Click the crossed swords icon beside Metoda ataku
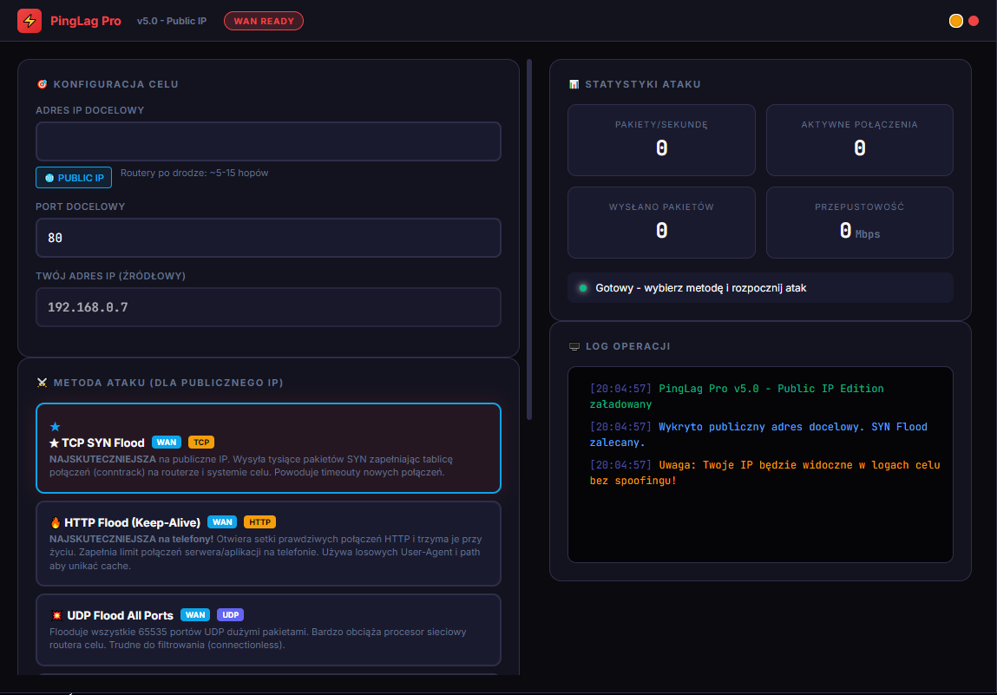Image resolution: width=997 pixels, height=695 pixels. pyautogui.click(x=42, y=383)
